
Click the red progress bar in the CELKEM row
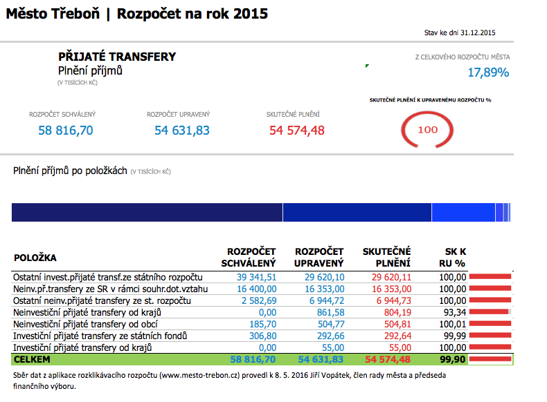pos(490,359)
